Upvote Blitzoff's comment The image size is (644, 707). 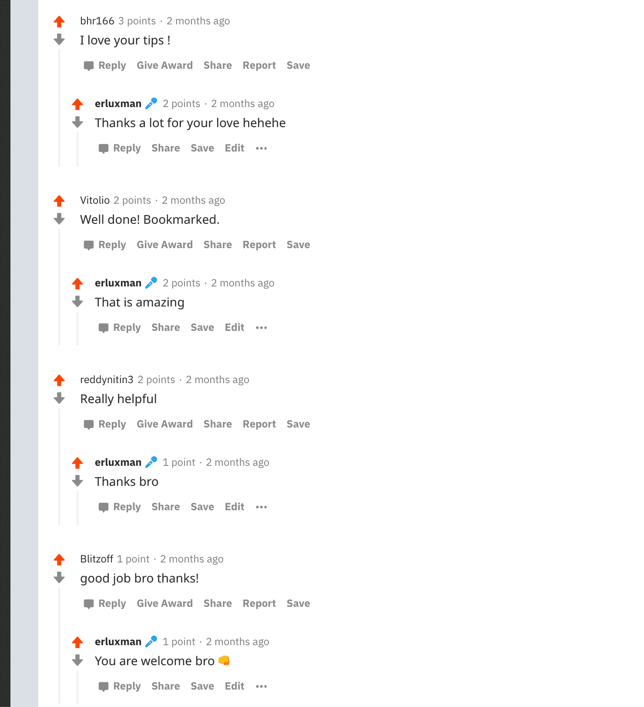pyautogui.click(x=59, y=559)
